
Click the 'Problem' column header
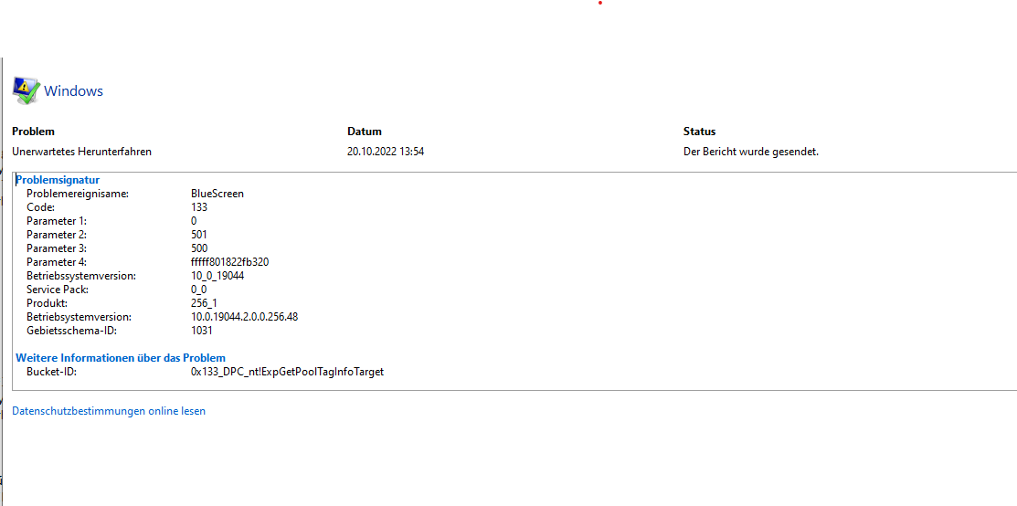[33, 132]
